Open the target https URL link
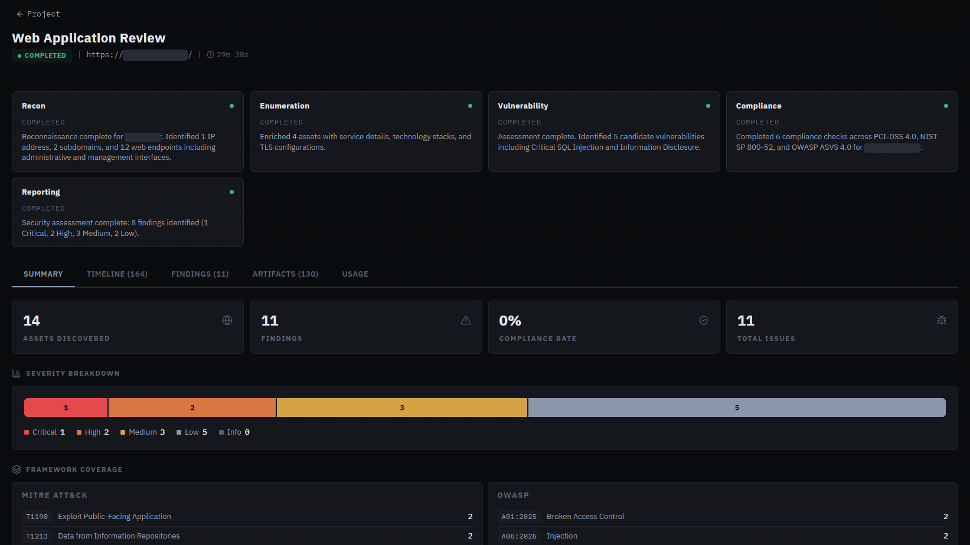This screenshot has width=970, height=545. [x=139, y=55]
